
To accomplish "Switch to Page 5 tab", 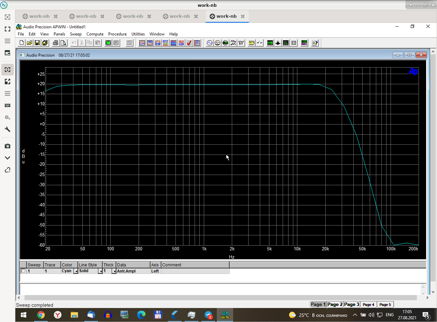I will (385, 305).
